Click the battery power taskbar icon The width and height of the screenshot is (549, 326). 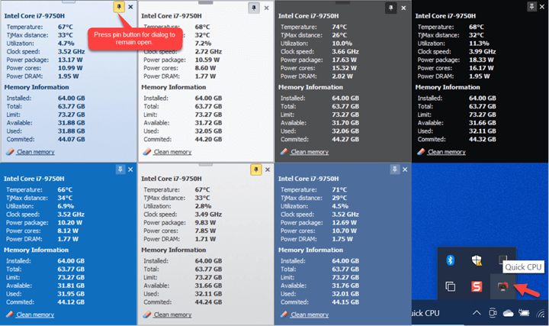pos(524,312)
